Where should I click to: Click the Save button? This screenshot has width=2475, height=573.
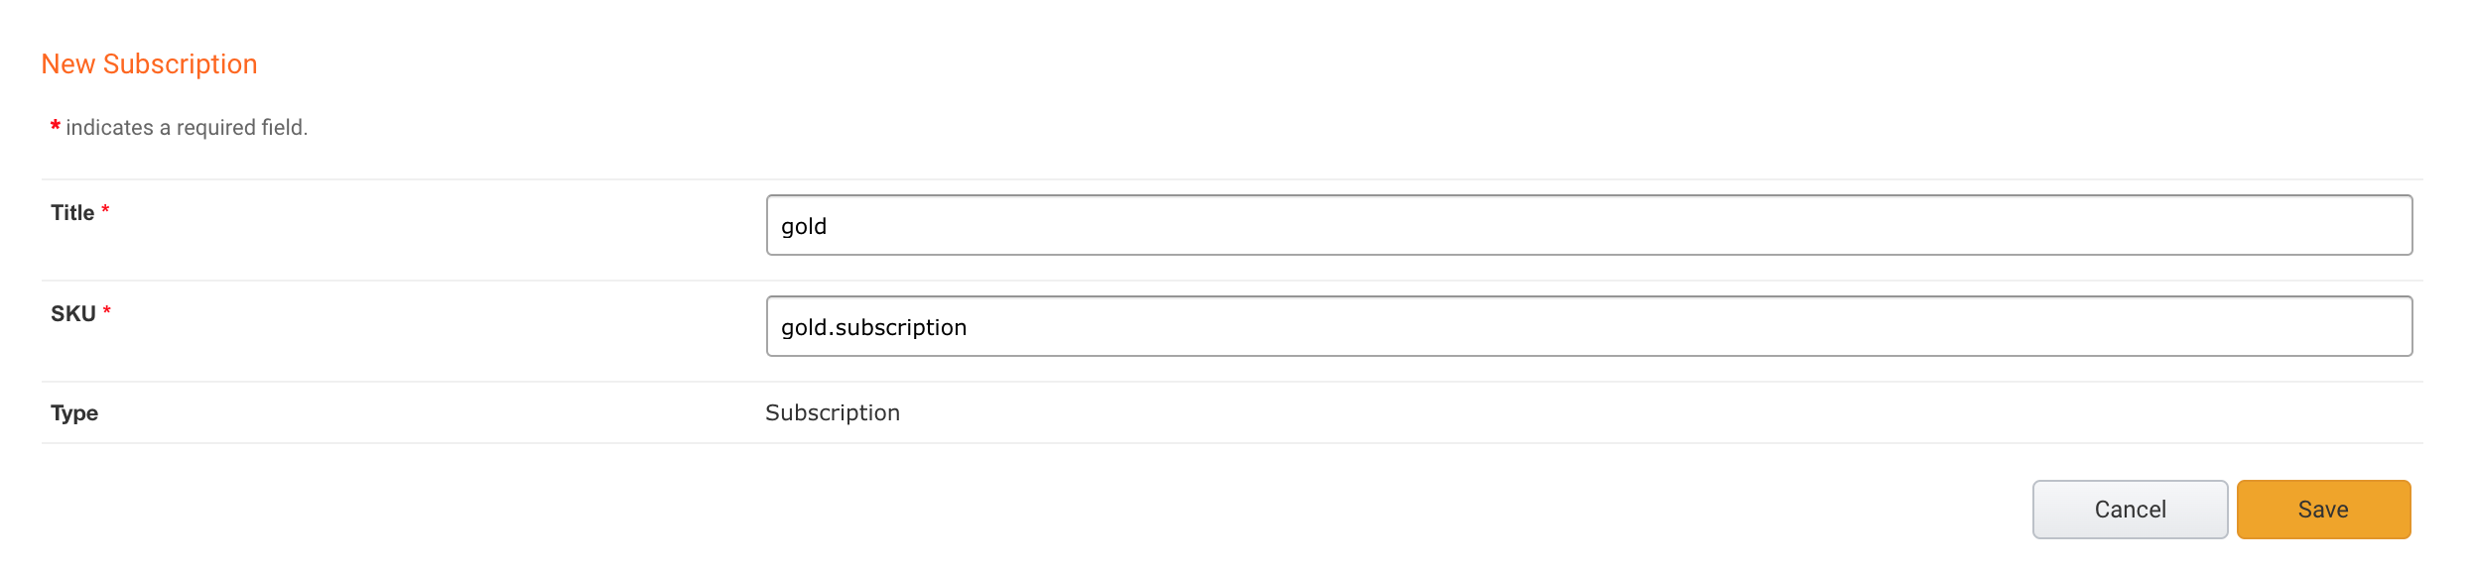click(x=2323, y=510)
